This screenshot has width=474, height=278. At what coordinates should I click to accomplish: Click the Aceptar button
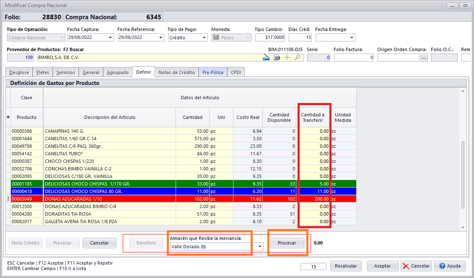point(382,266)
